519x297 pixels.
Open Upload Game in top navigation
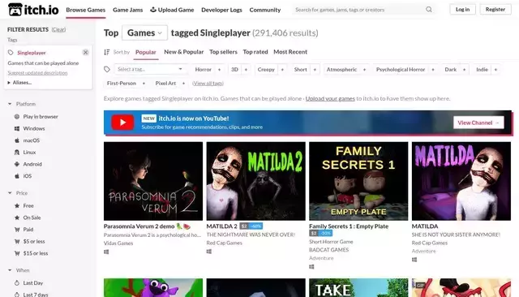point(172,10)
